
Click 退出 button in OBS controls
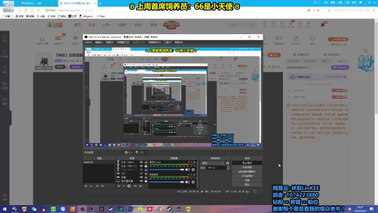(247, 185)
